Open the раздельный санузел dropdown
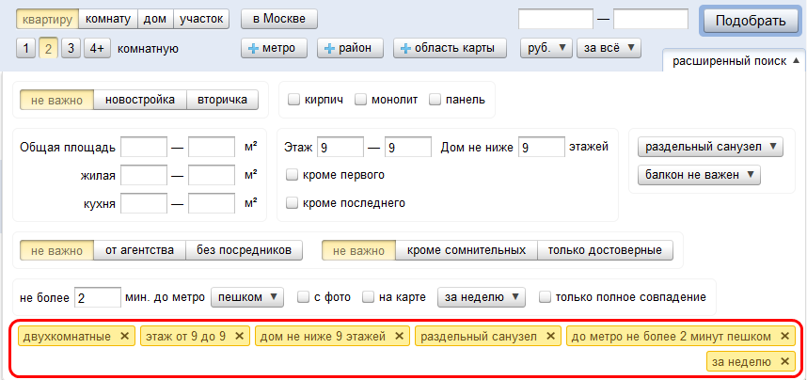 tap(710, 147)
